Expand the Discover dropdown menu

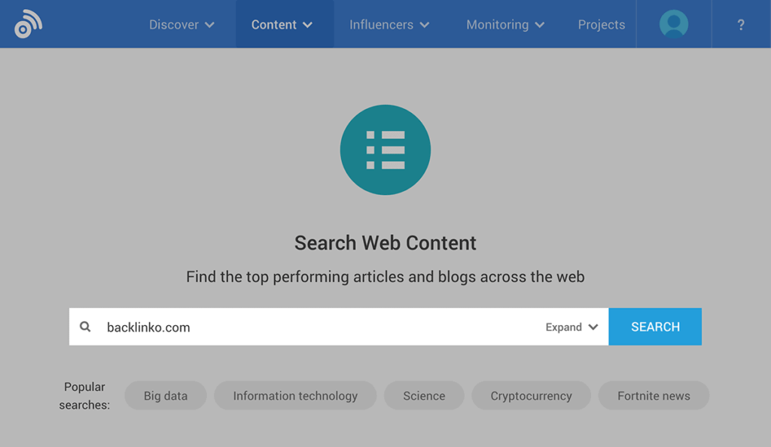pos(181,24)
